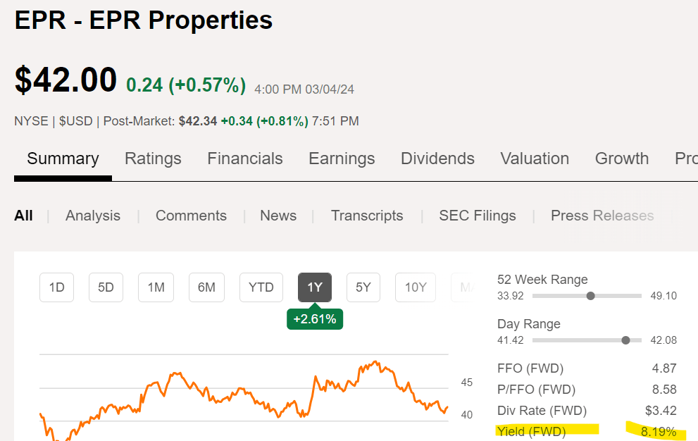
Task: Select the 1D chart range
Action: (56, 287)
